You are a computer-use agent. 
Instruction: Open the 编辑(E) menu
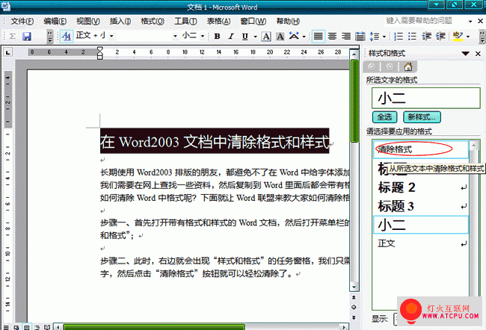tap(55, 21)
